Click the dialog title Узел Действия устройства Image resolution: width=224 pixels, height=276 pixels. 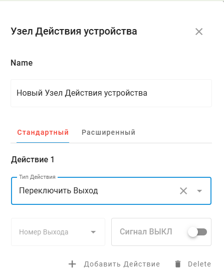(x=74, y=32)
